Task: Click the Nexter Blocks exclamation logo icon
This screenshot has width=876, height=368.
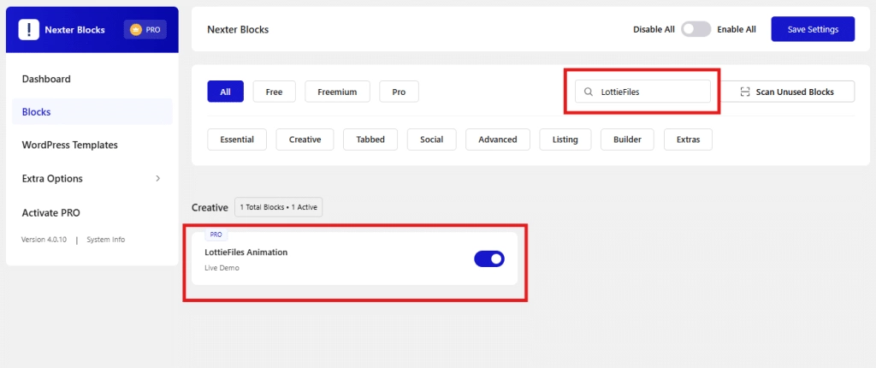Action: (28, 30)
